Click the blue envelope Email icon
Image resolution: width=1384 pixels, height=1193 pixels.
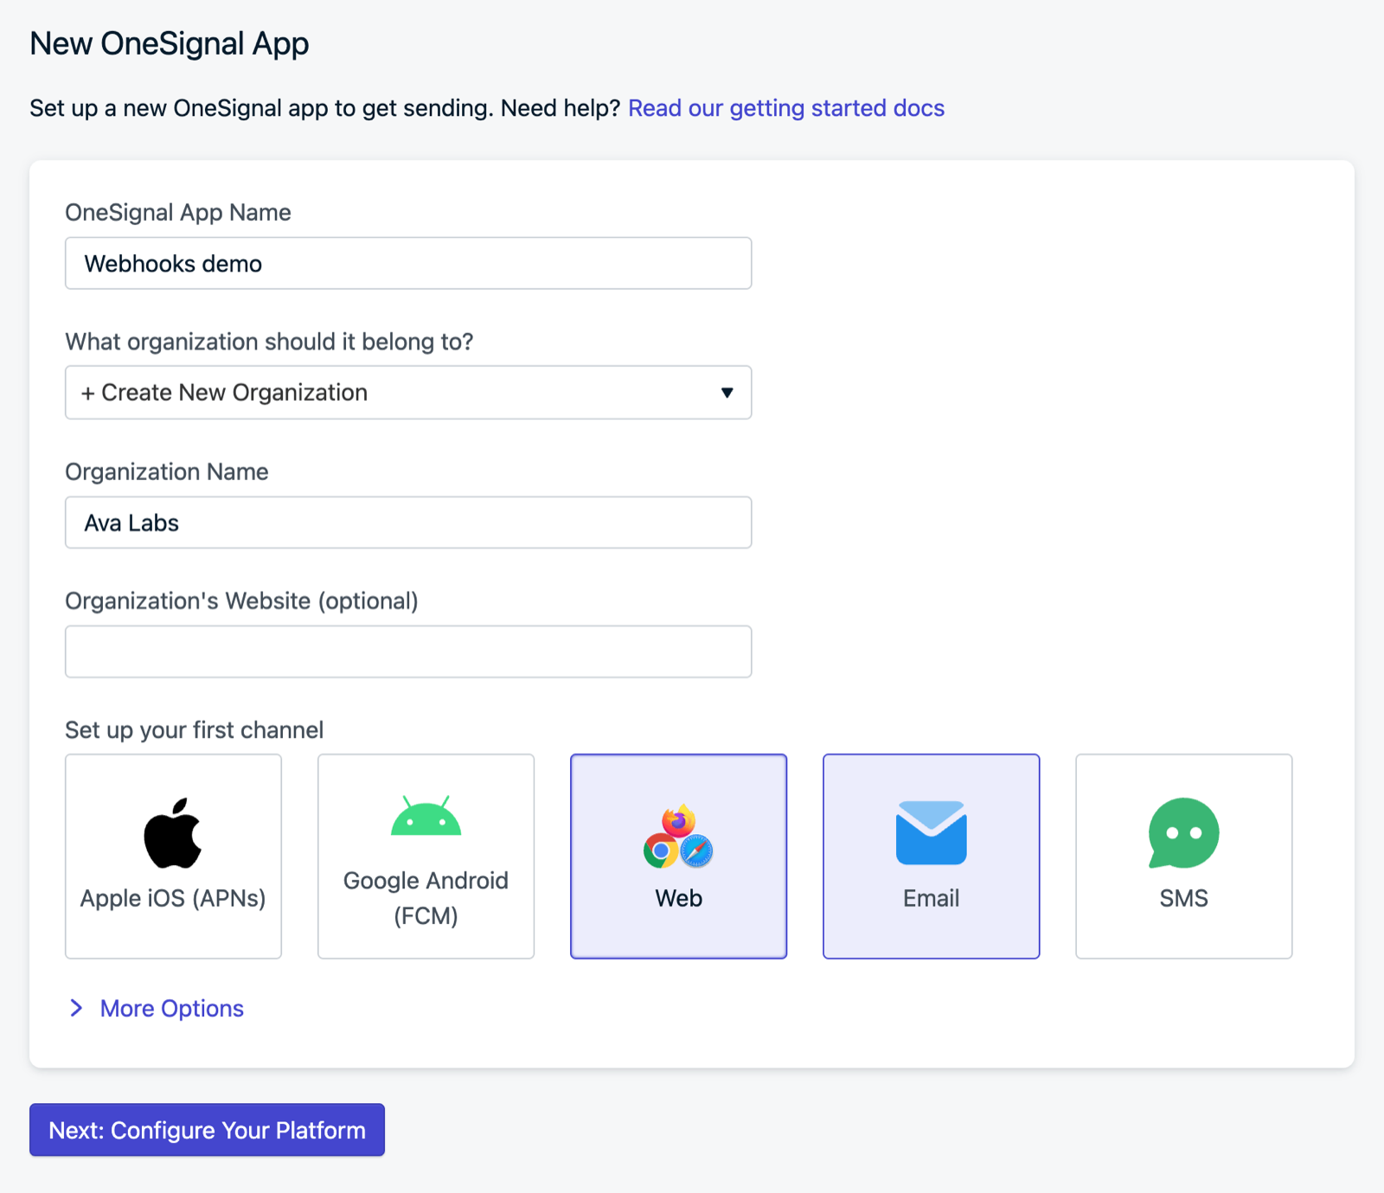click(931, 832)
